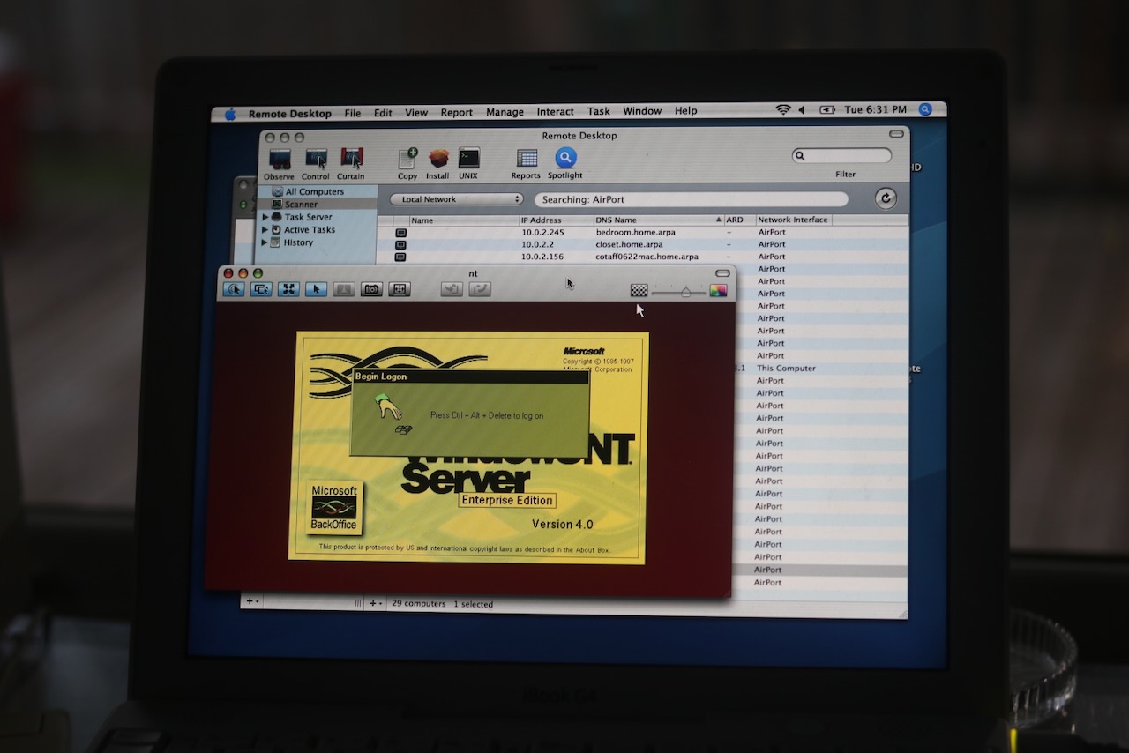Click the magnifier icon in Filter field
This screenshot has width=1129, height=753.
click(800, 156)
